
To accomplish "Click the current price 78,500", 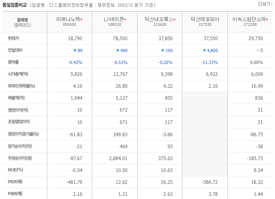I will (120, 39).
